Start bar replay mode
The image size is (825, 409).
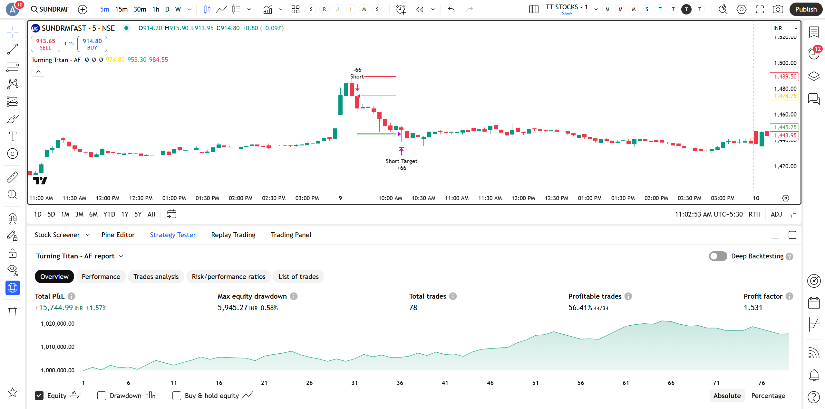pos(420,9)
